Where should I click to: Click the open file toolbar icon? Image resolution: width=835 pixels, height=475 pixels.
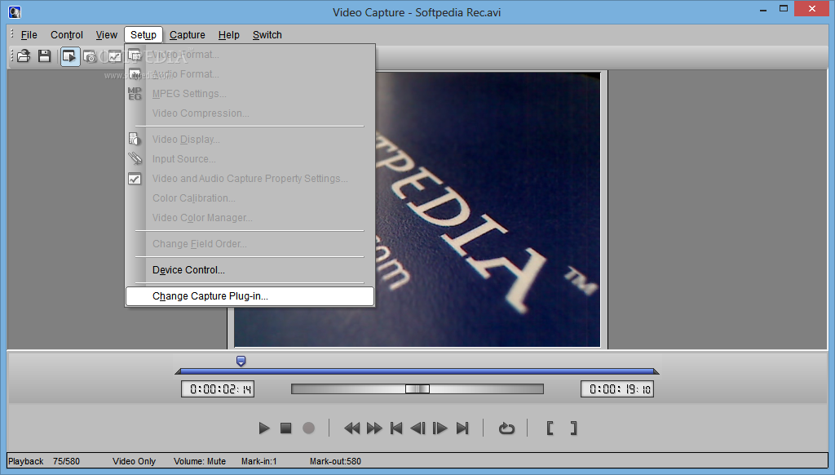(24, 56)
